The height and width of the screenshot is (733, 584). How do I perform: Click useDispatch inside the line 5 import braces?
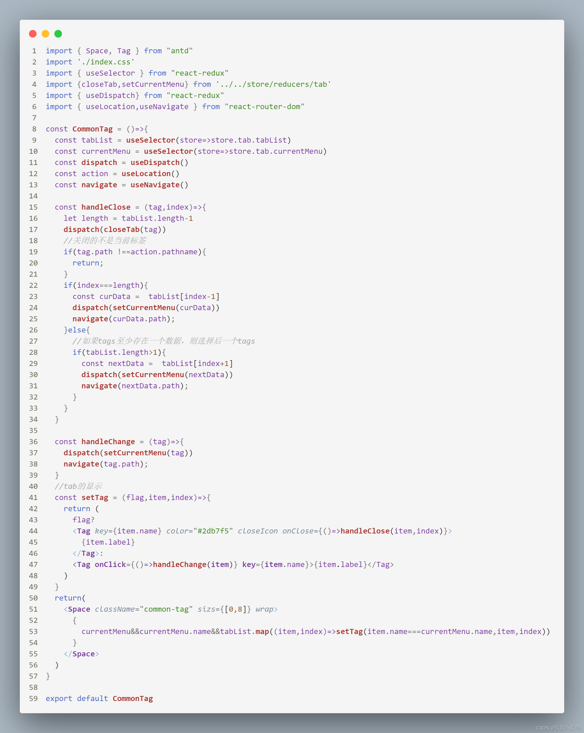(x=110, y=95)
